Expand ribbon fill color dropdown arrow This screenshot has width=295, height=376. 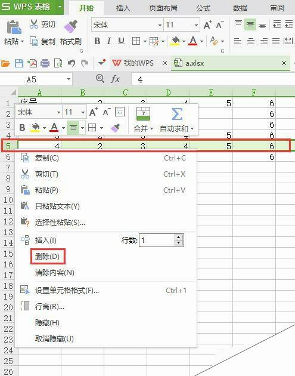click(184, 42)
